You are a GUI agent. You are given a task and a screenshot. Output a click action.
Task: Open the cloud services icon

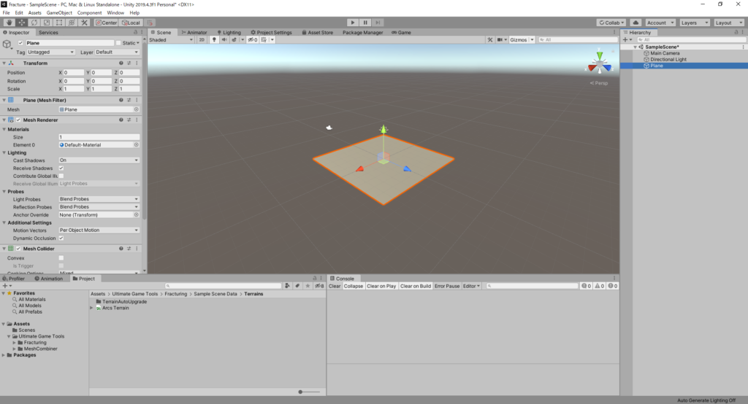pos(636,23)
